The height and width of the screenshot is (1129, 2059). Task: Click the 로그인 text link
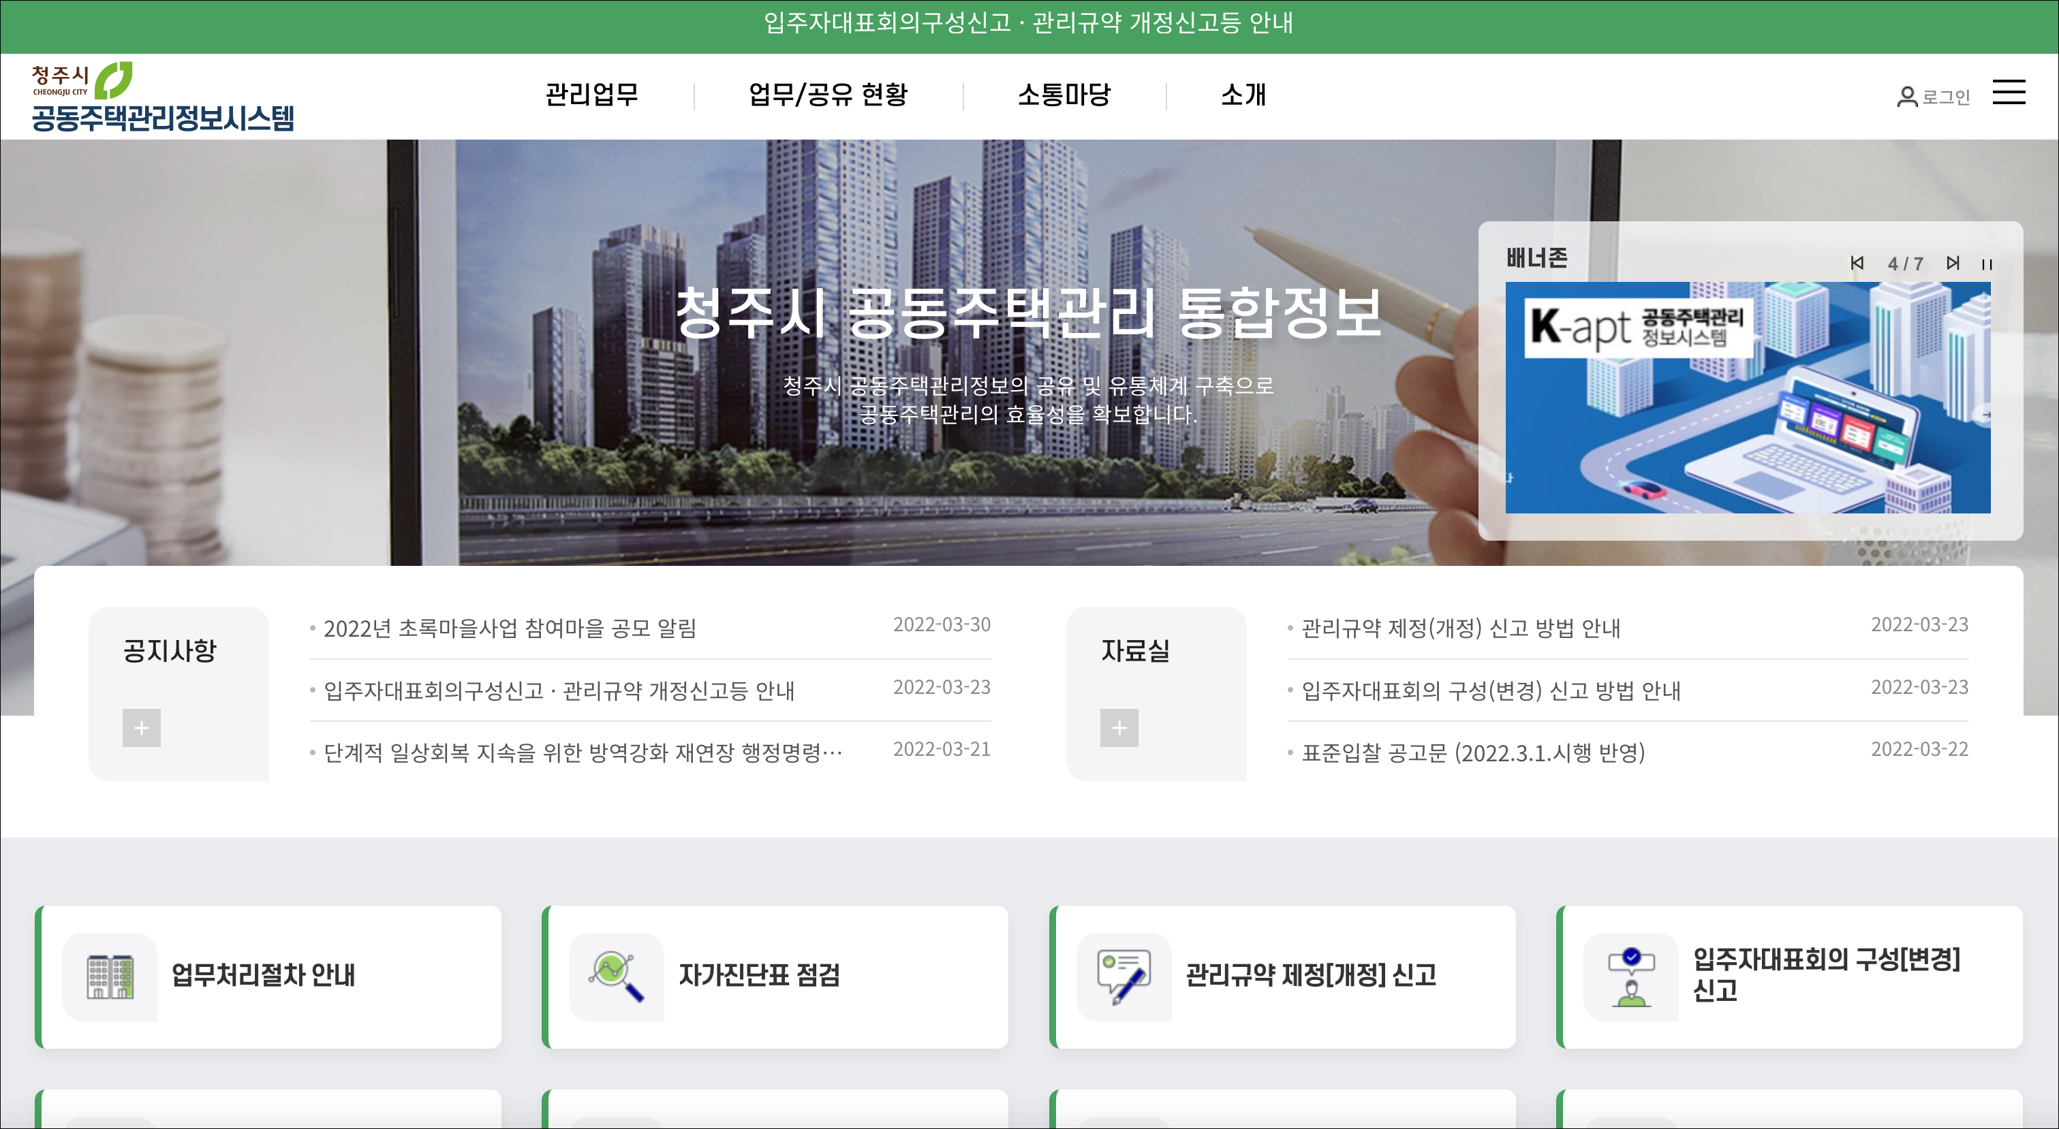pyautogui.click(x=1947, y=97)
